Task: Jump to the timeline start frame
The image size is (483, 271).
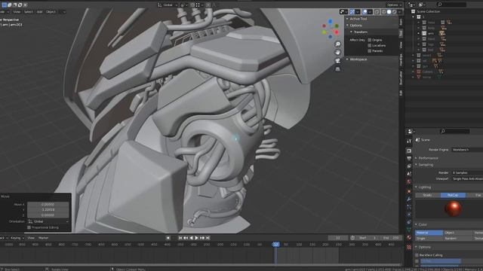Action: (180, 238)
